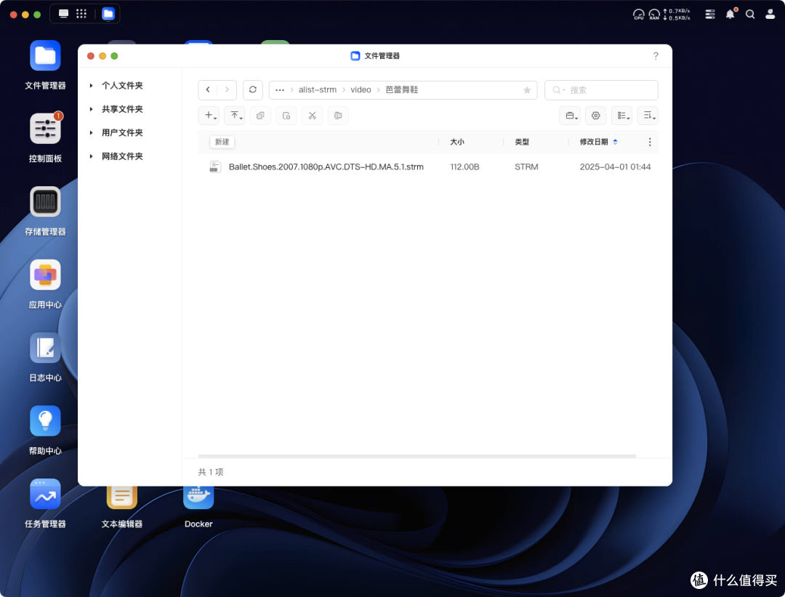Image resolution: width=785 pixels, height=597 pixels.
Task: Go forward in folder history
Action: [227, 89]
